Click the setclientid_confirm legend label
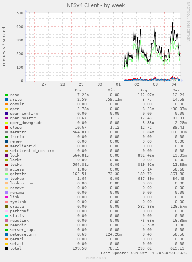The height and width of the screenshot is (262, 192). tap(32, 151)
